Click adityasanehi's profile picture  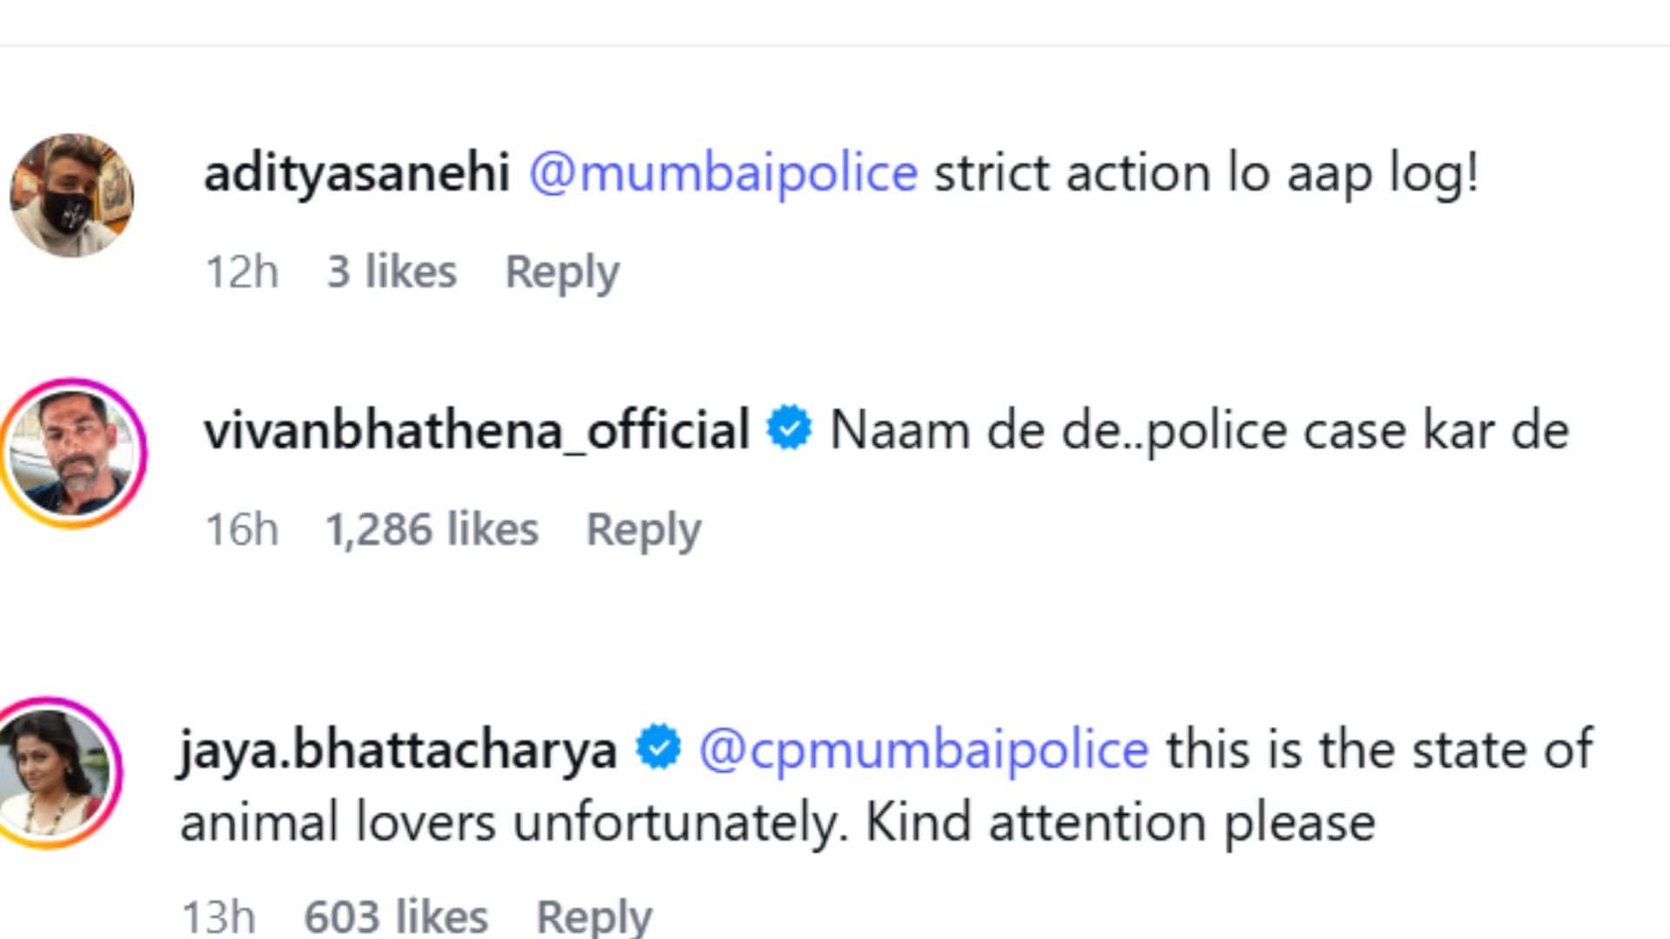tap(71, 196)
